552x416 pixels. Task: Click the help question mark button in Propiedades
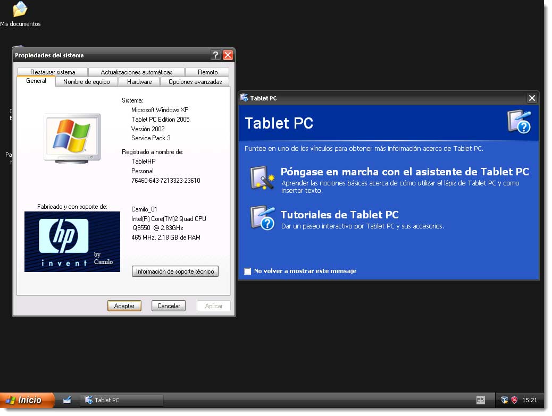pos(215,55)
